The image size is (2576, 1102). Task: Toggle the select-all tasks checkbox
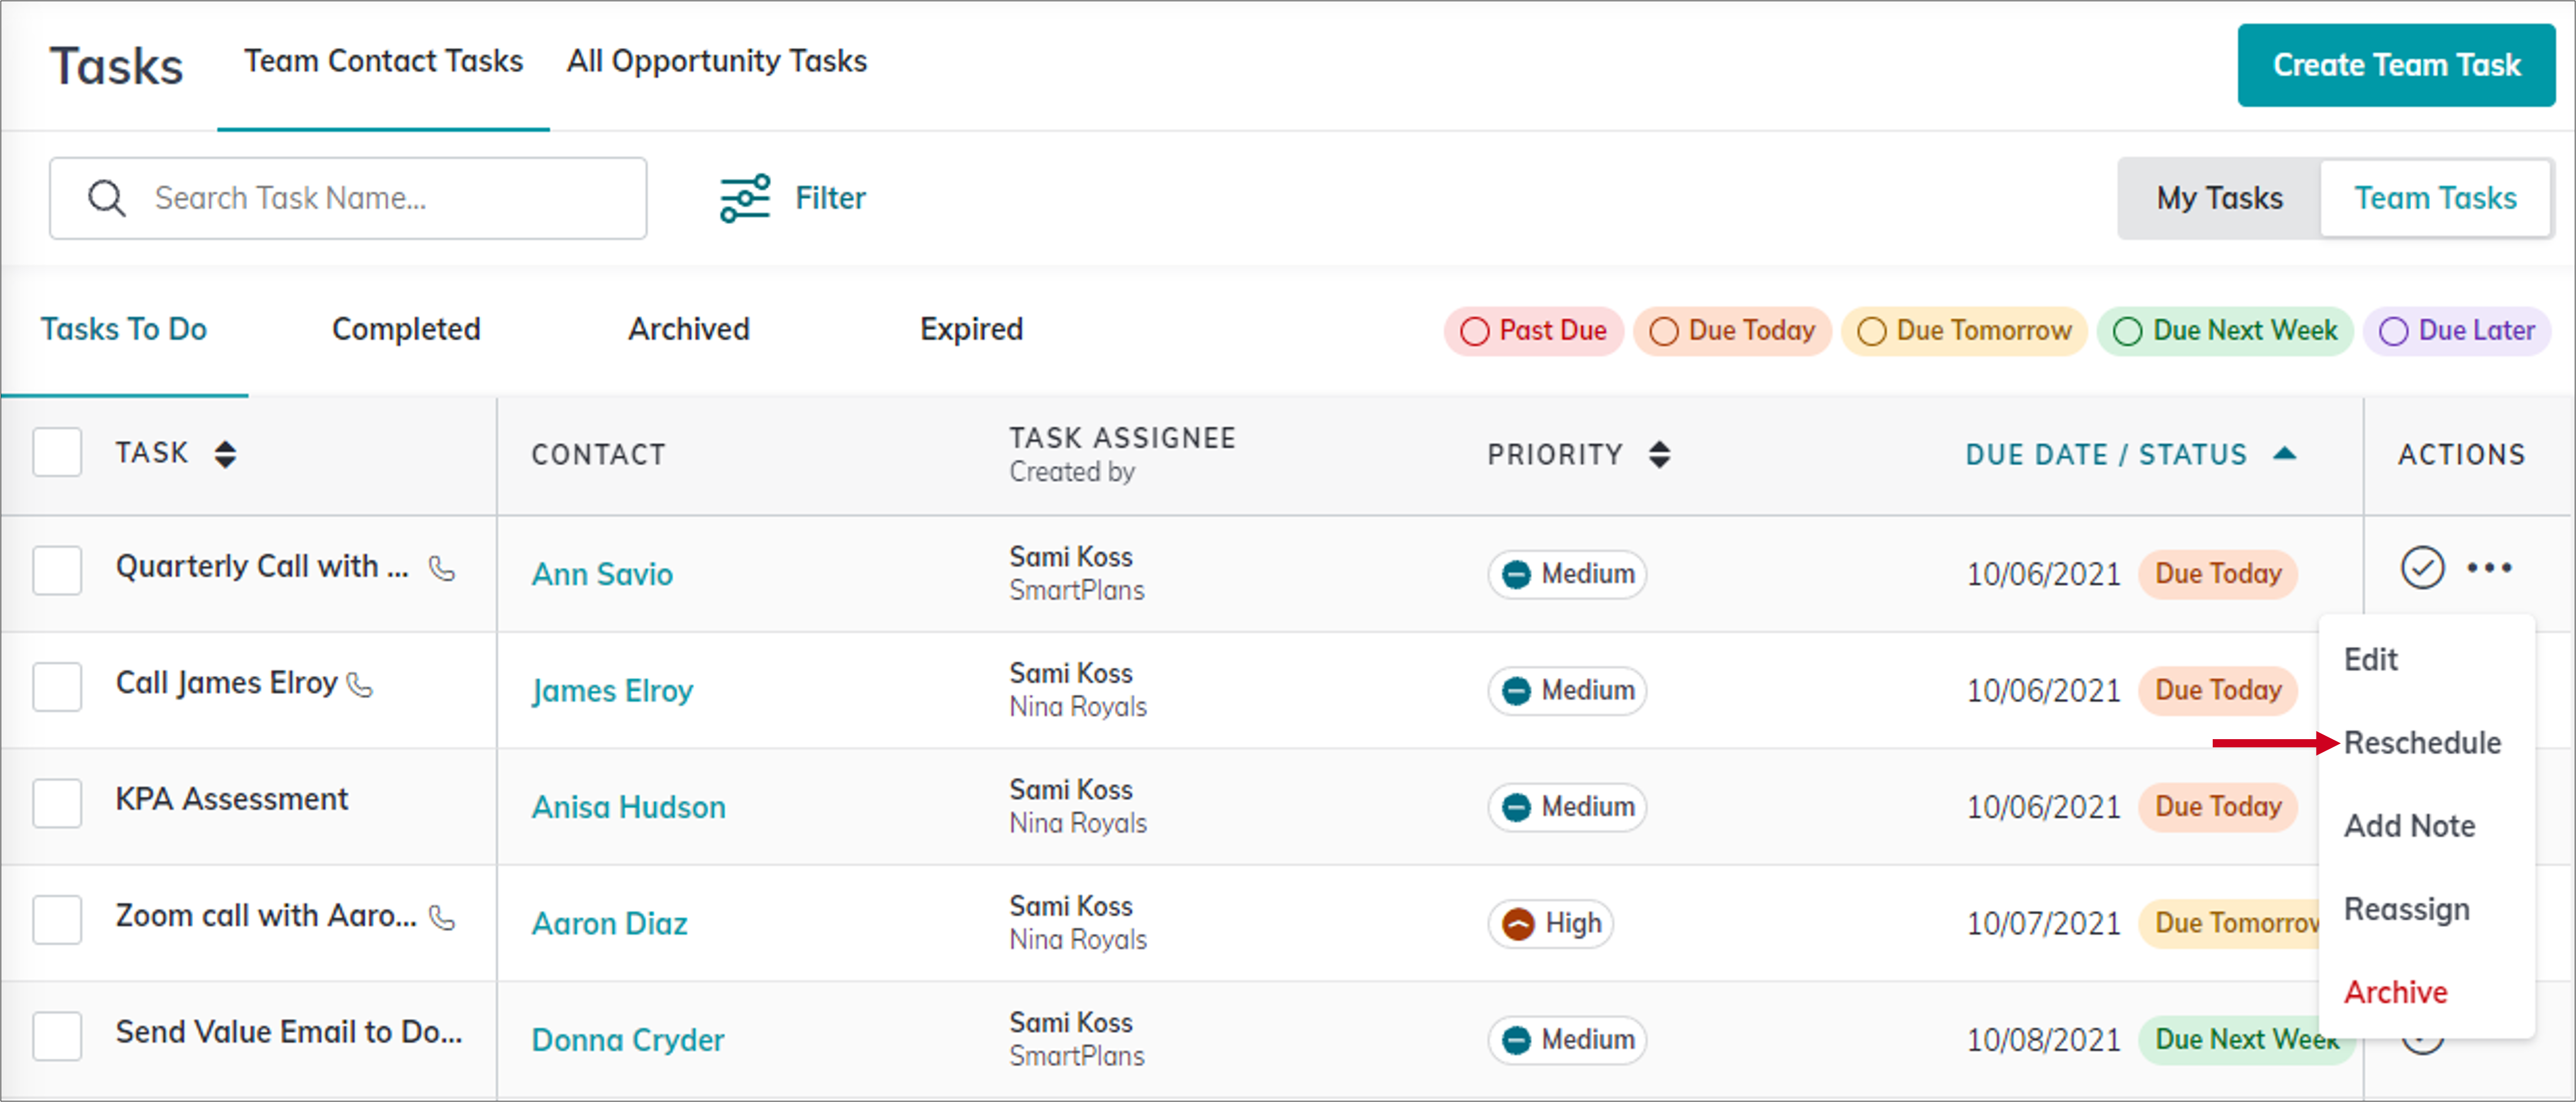[x=57, y=452]
